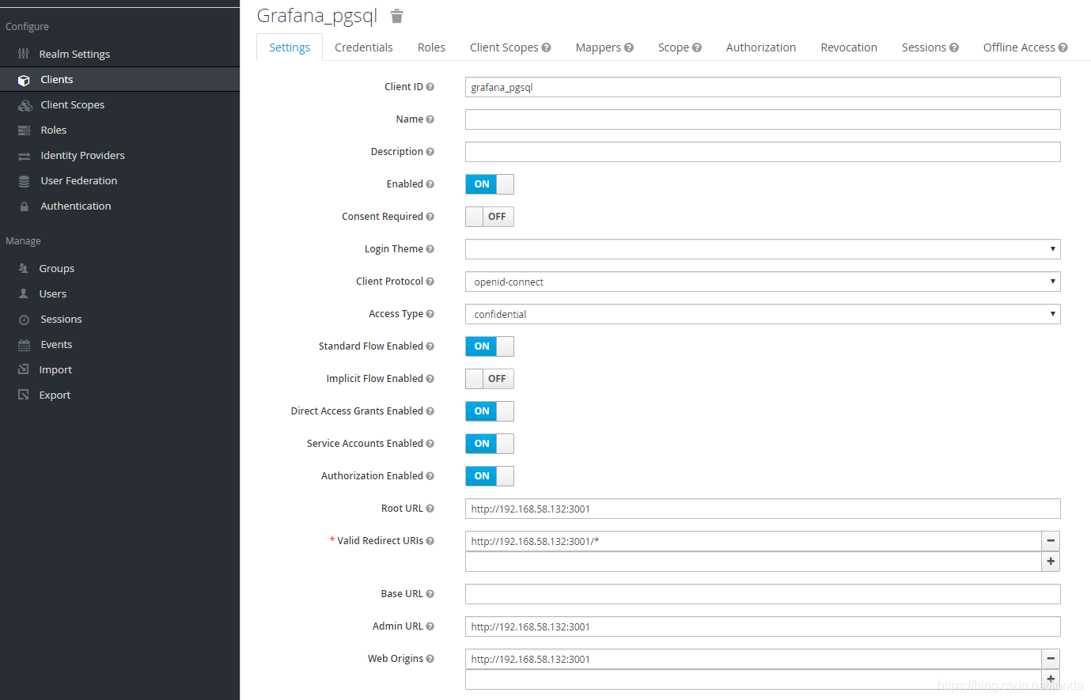Remove the Valid Redirect URI entry
The width and height of the screenshot is (1091, 700).
[1051, 541]
